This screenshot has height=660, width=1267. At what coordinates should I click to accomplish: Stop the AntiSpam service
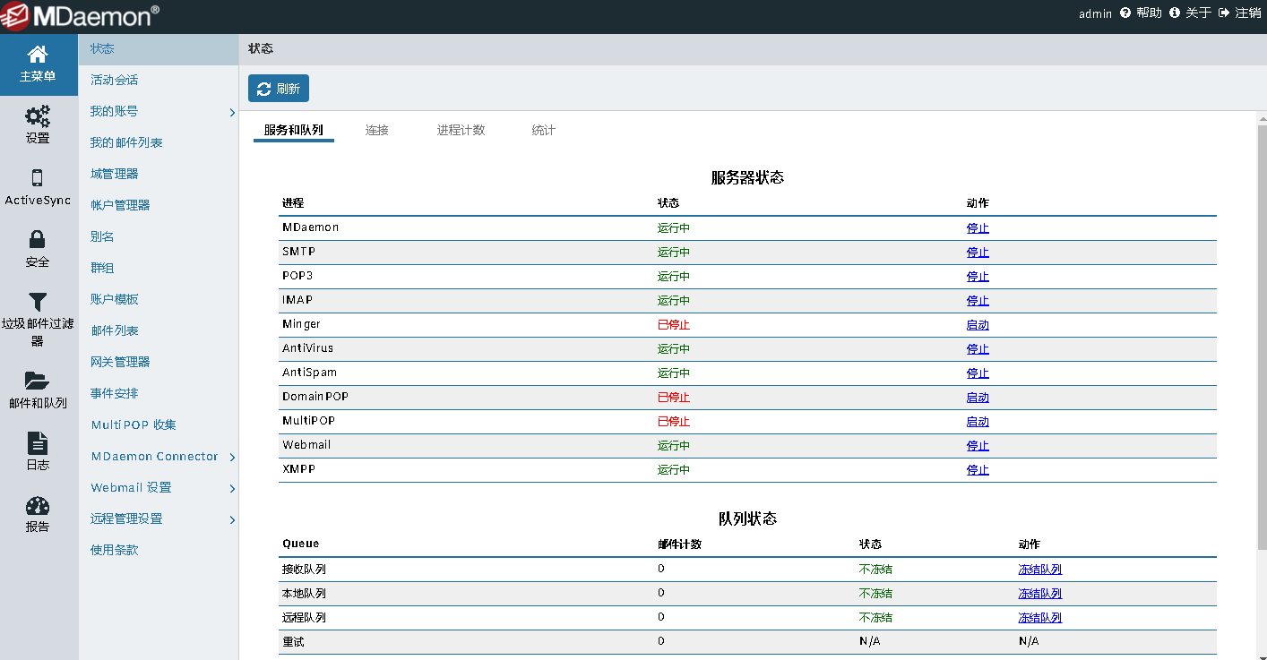[978, 373]
